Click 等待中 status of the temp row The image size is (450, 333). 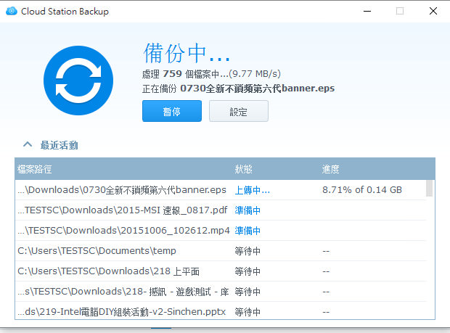click(x=247, y=251)
